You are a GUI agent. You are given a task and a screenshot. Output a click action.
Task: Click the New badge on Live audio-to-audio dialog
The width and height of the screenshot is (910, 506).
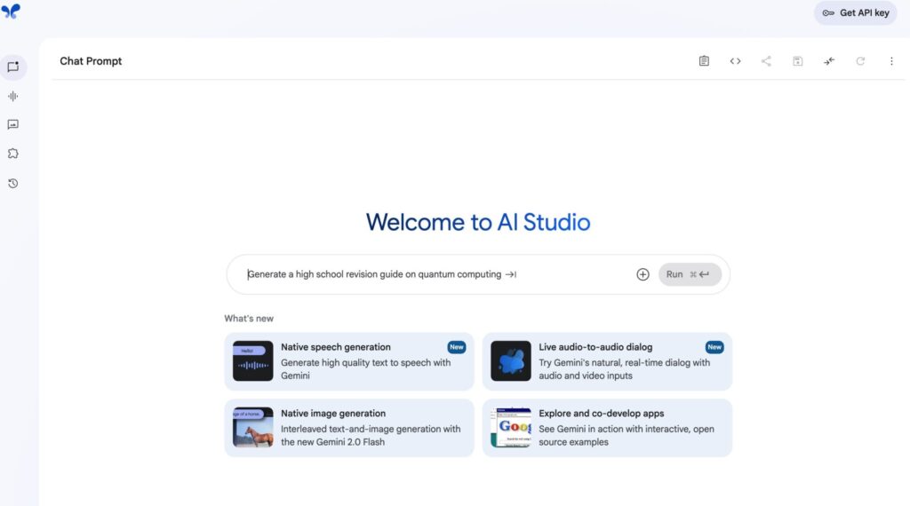click(x=714, y=347)
